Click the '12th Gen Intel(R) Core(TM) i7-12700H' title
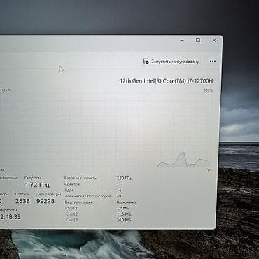259x259 pixels. [x=167, y=81]
